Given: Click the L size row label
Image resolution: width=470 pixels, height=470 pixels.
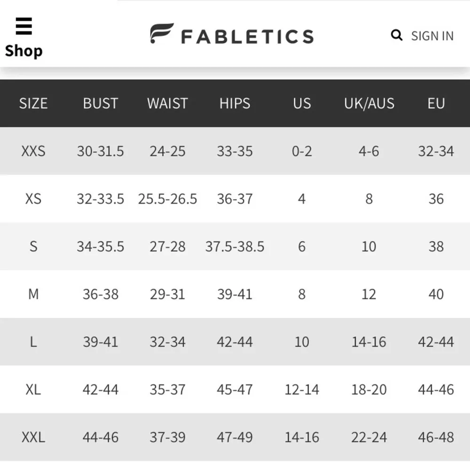Looking at the screenshot, I should coord(33,342).
